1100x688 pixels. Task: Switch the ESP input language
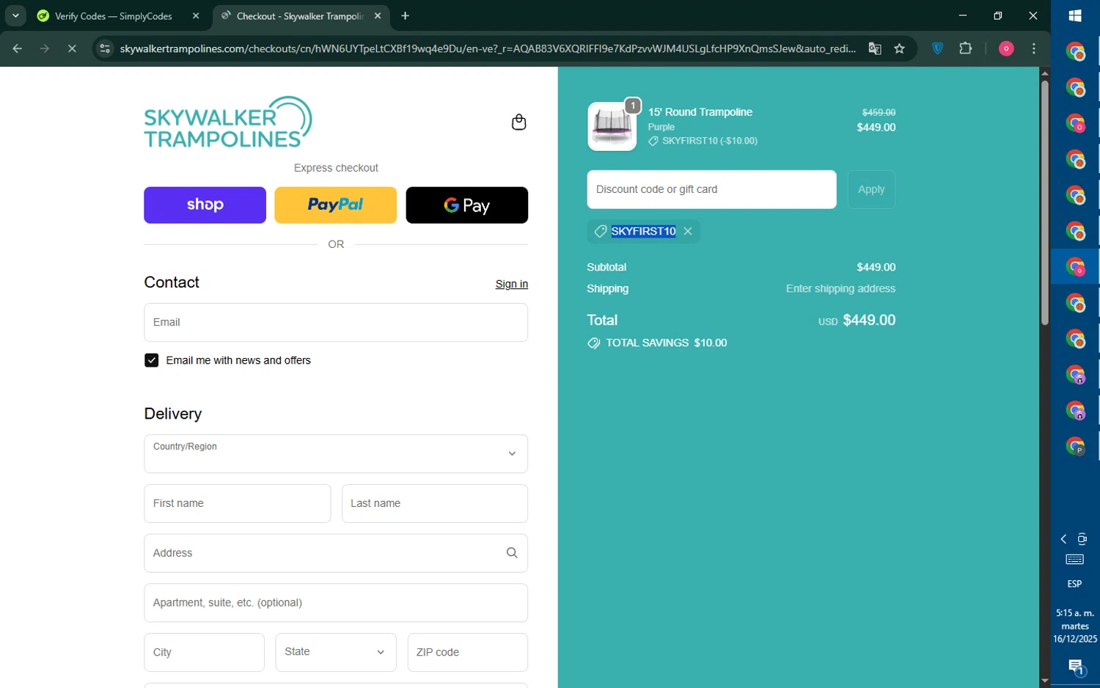tap(1075, 584)
